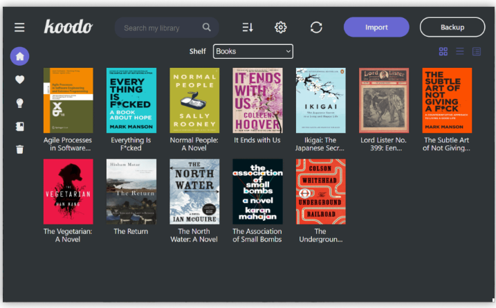Click the sort order icon

click(x=248, y=28)
